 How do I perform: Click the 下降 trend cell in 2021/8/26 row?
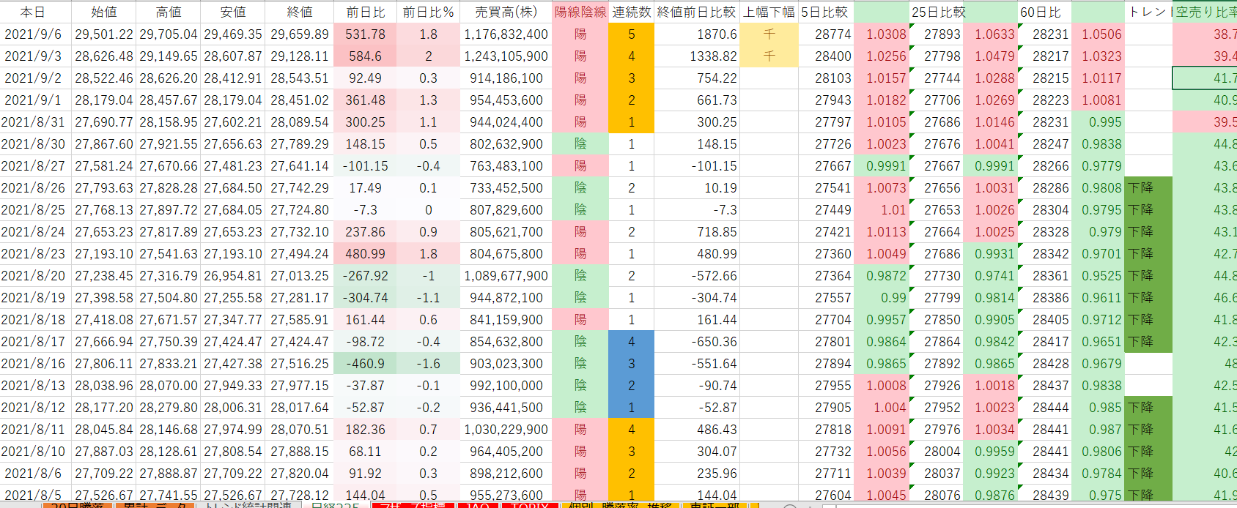coord(1148,187)
